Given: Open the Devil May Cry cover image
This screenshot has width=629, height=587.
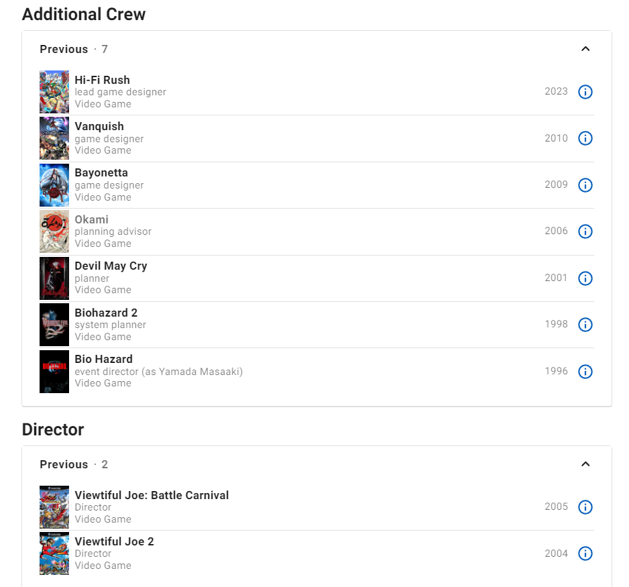Looking at the screenshot, I should click(x=54, y=278).
